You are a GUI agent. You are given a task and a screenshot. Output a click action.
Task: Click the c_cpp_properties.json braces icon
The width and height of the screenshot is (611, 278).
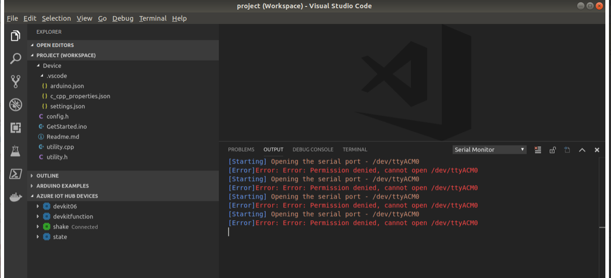pos(45,96)
